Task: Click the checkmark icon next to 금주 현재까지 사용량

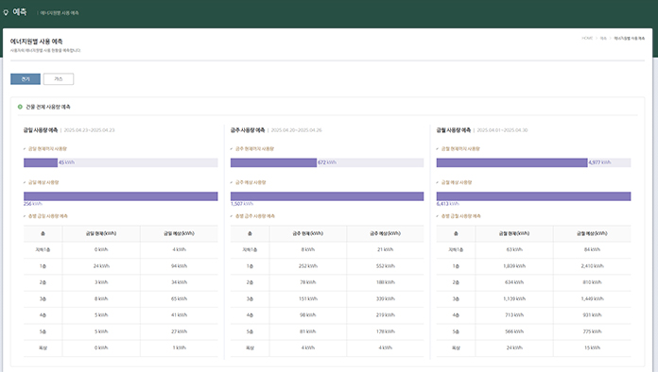Action: click(232, 149)
